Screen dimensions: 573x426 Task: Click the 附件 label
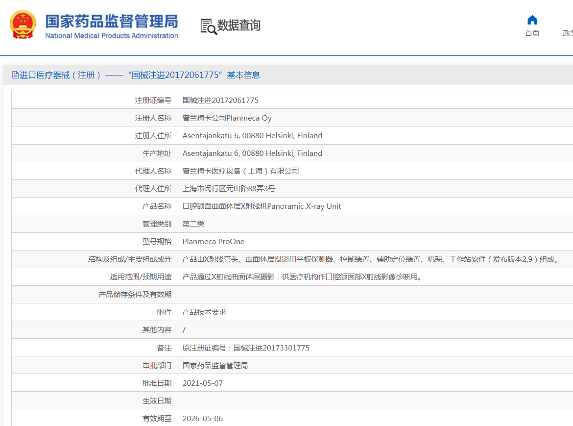pos(164,312)
